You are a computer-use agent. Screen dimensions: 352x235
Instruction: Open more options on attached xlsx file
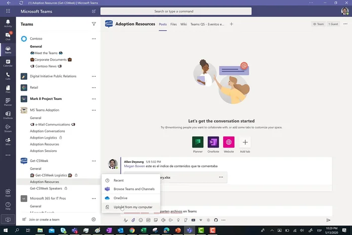tap(220, 177)
